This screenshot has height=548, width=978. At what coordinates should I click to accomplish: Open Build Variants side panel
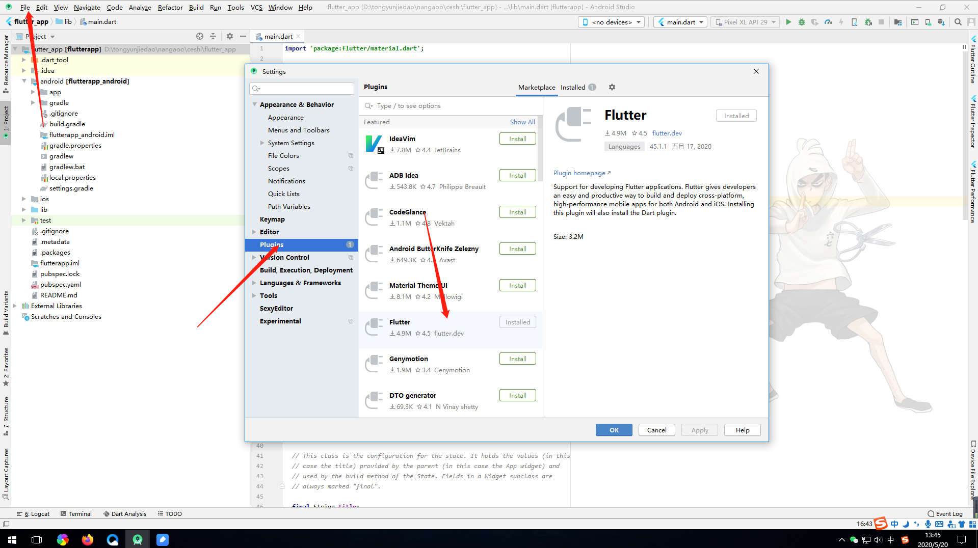6,312
